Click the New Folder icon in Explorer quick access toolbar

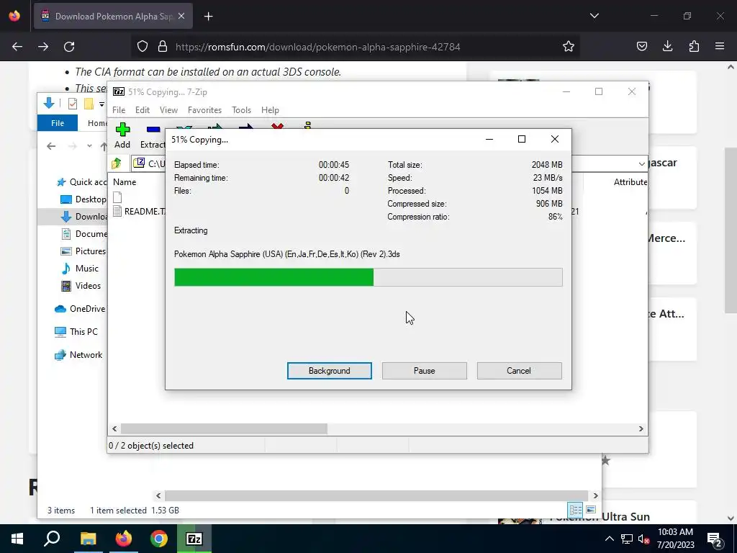click(89, 104)
